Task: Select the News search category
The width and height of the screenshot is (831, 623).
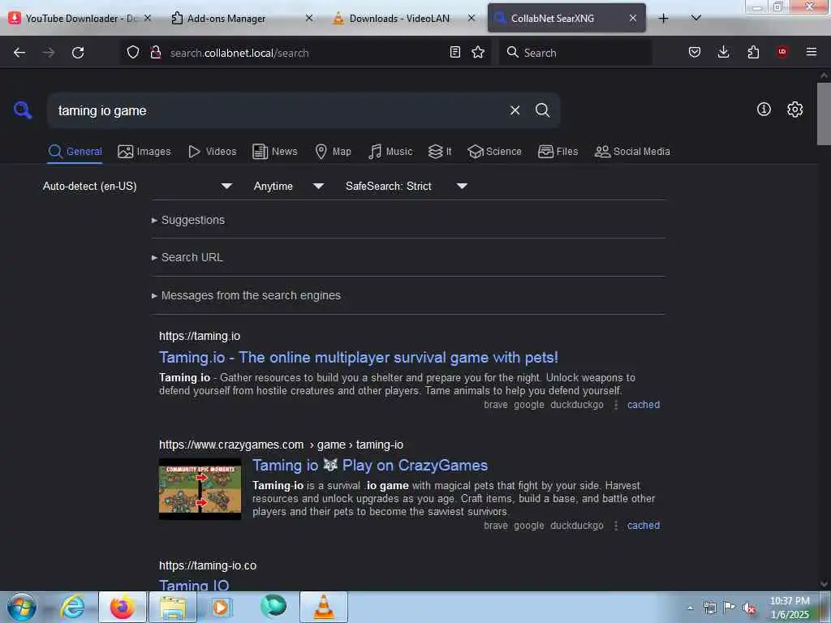Action: click(275, 152)
